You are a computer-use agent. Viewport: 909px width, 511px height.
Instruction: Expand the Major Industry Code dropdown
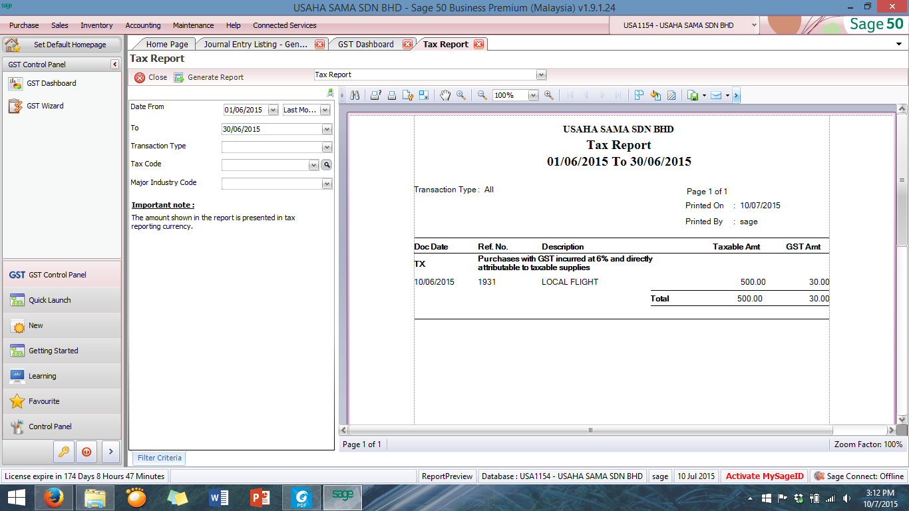coord(326,184)
